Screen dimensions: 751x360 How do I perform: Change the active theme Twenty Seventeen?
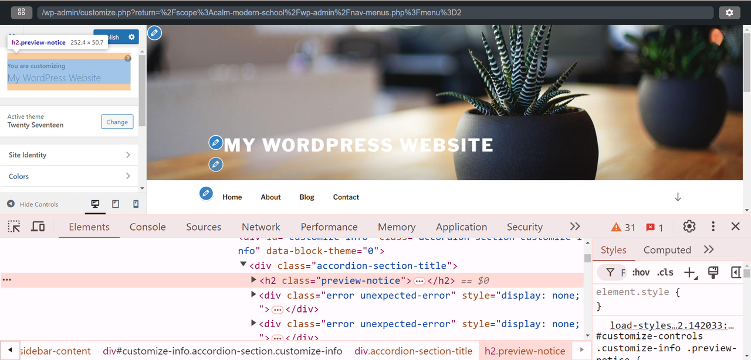click(x=117, y=122)
